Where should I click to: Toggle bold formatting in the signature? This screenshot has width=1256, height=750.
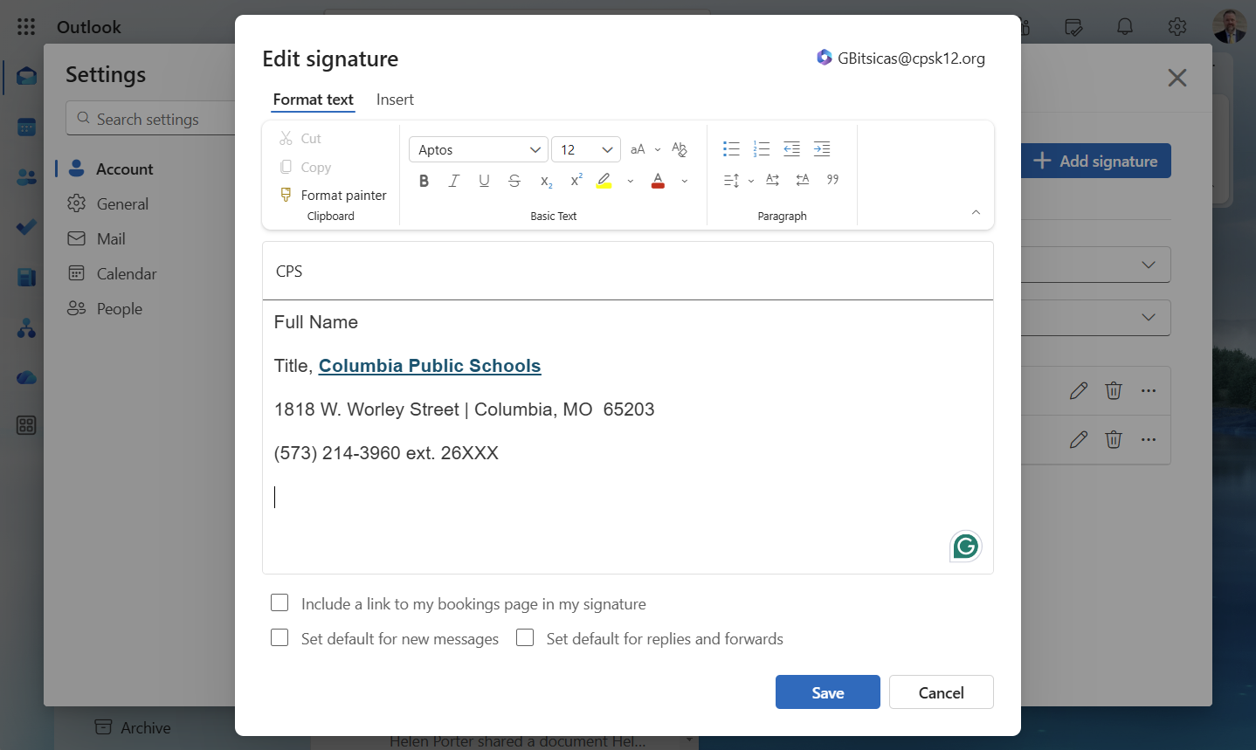pos(424,181)
